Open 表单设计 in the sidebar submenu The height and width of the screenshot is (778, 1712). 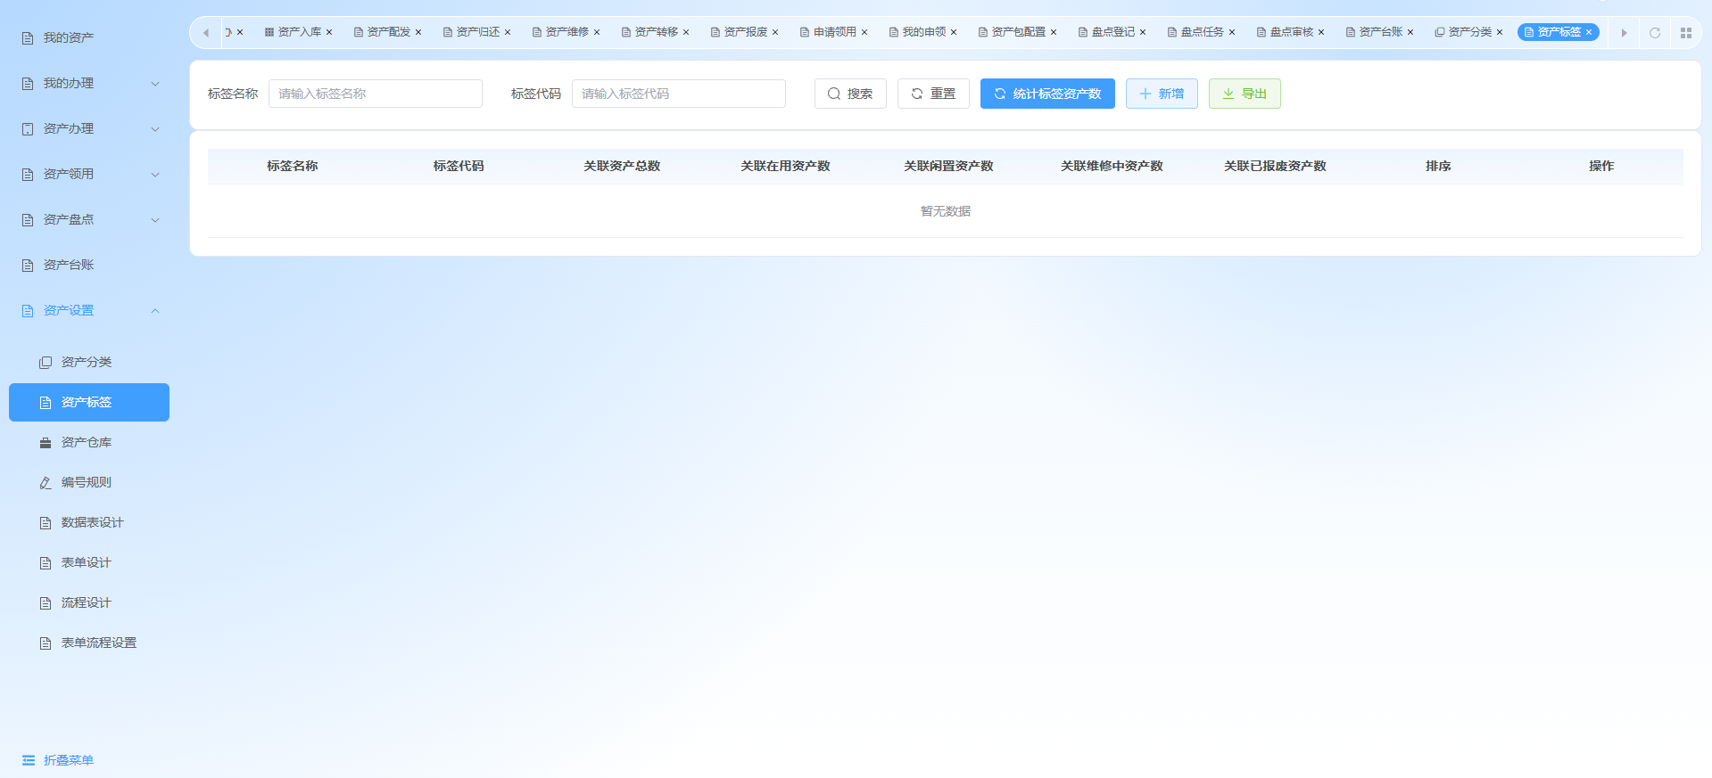pyautogui.click(x=89, y=562)
